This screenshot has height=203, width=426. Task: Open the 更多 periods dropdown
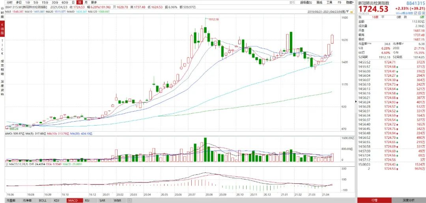click(94, 2)
